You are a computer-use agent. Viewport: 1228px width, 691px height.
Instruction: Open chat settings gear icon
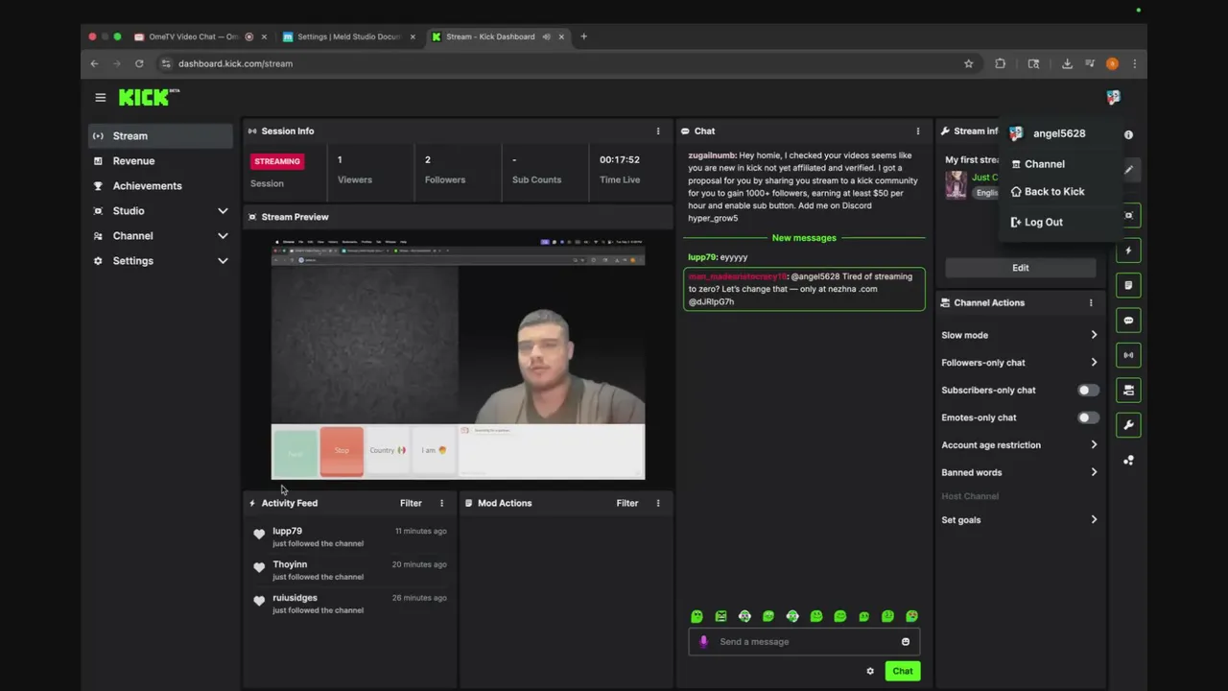870,671
